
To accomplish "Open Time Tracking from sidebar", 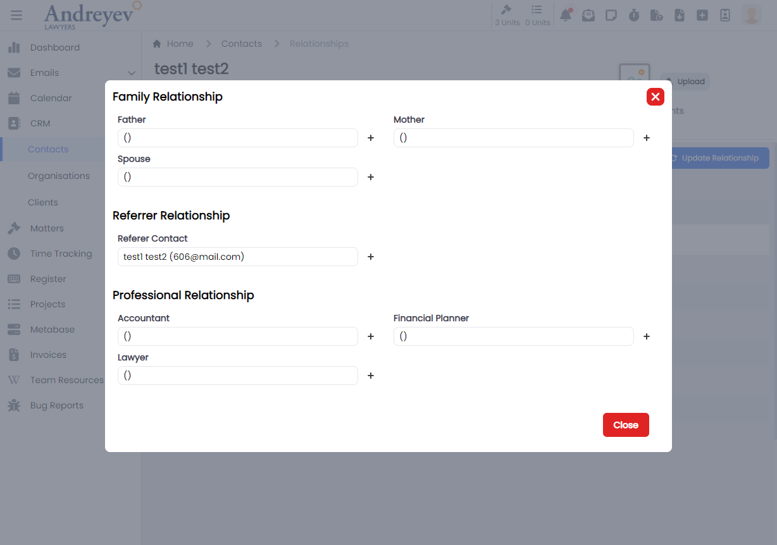I will [x=61, y=254].
